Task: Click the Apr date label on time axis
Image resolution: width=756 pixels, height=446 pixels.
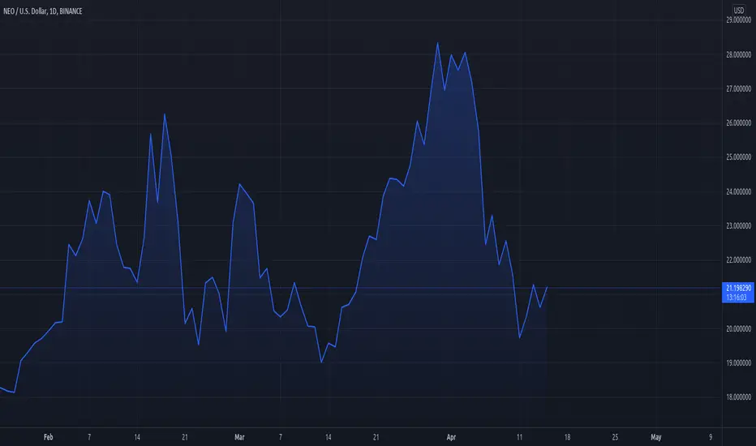Action: pyautogui.click(x=451, y=437)
